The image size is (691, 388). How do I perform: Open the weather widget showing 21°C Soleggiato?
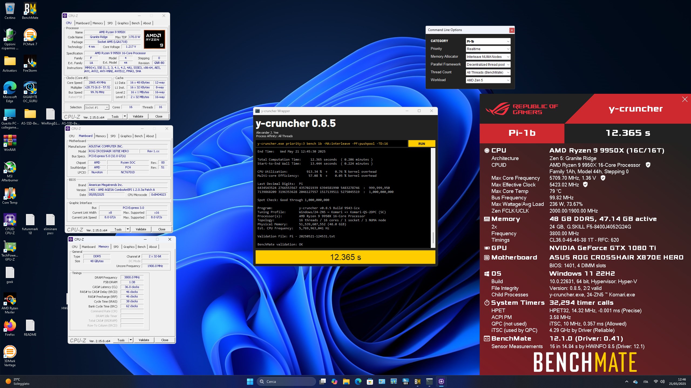coord(18,382)
